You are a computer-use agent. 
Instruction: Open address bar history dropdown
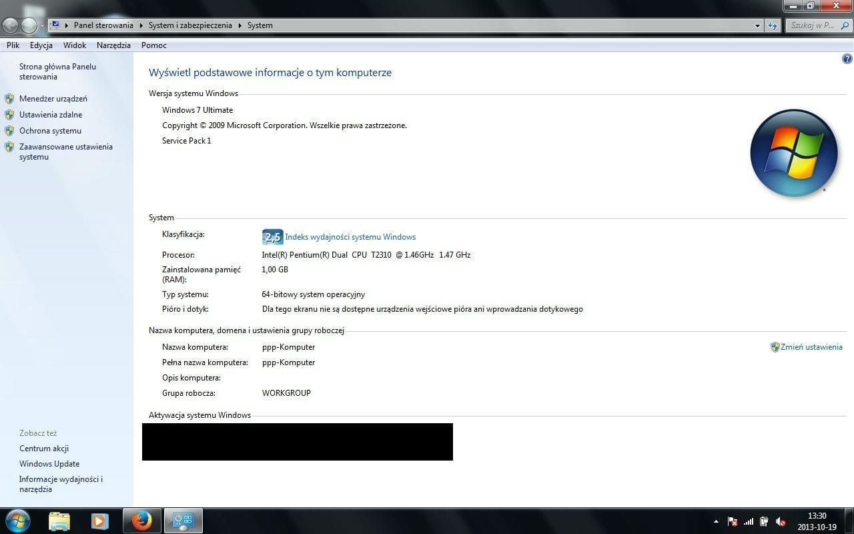tap(757, 25)
